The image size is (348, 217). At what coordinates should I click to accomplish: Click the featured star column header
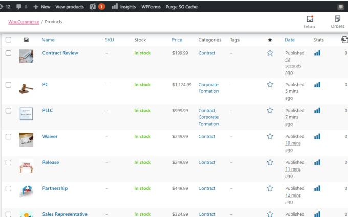click(270, 40)
